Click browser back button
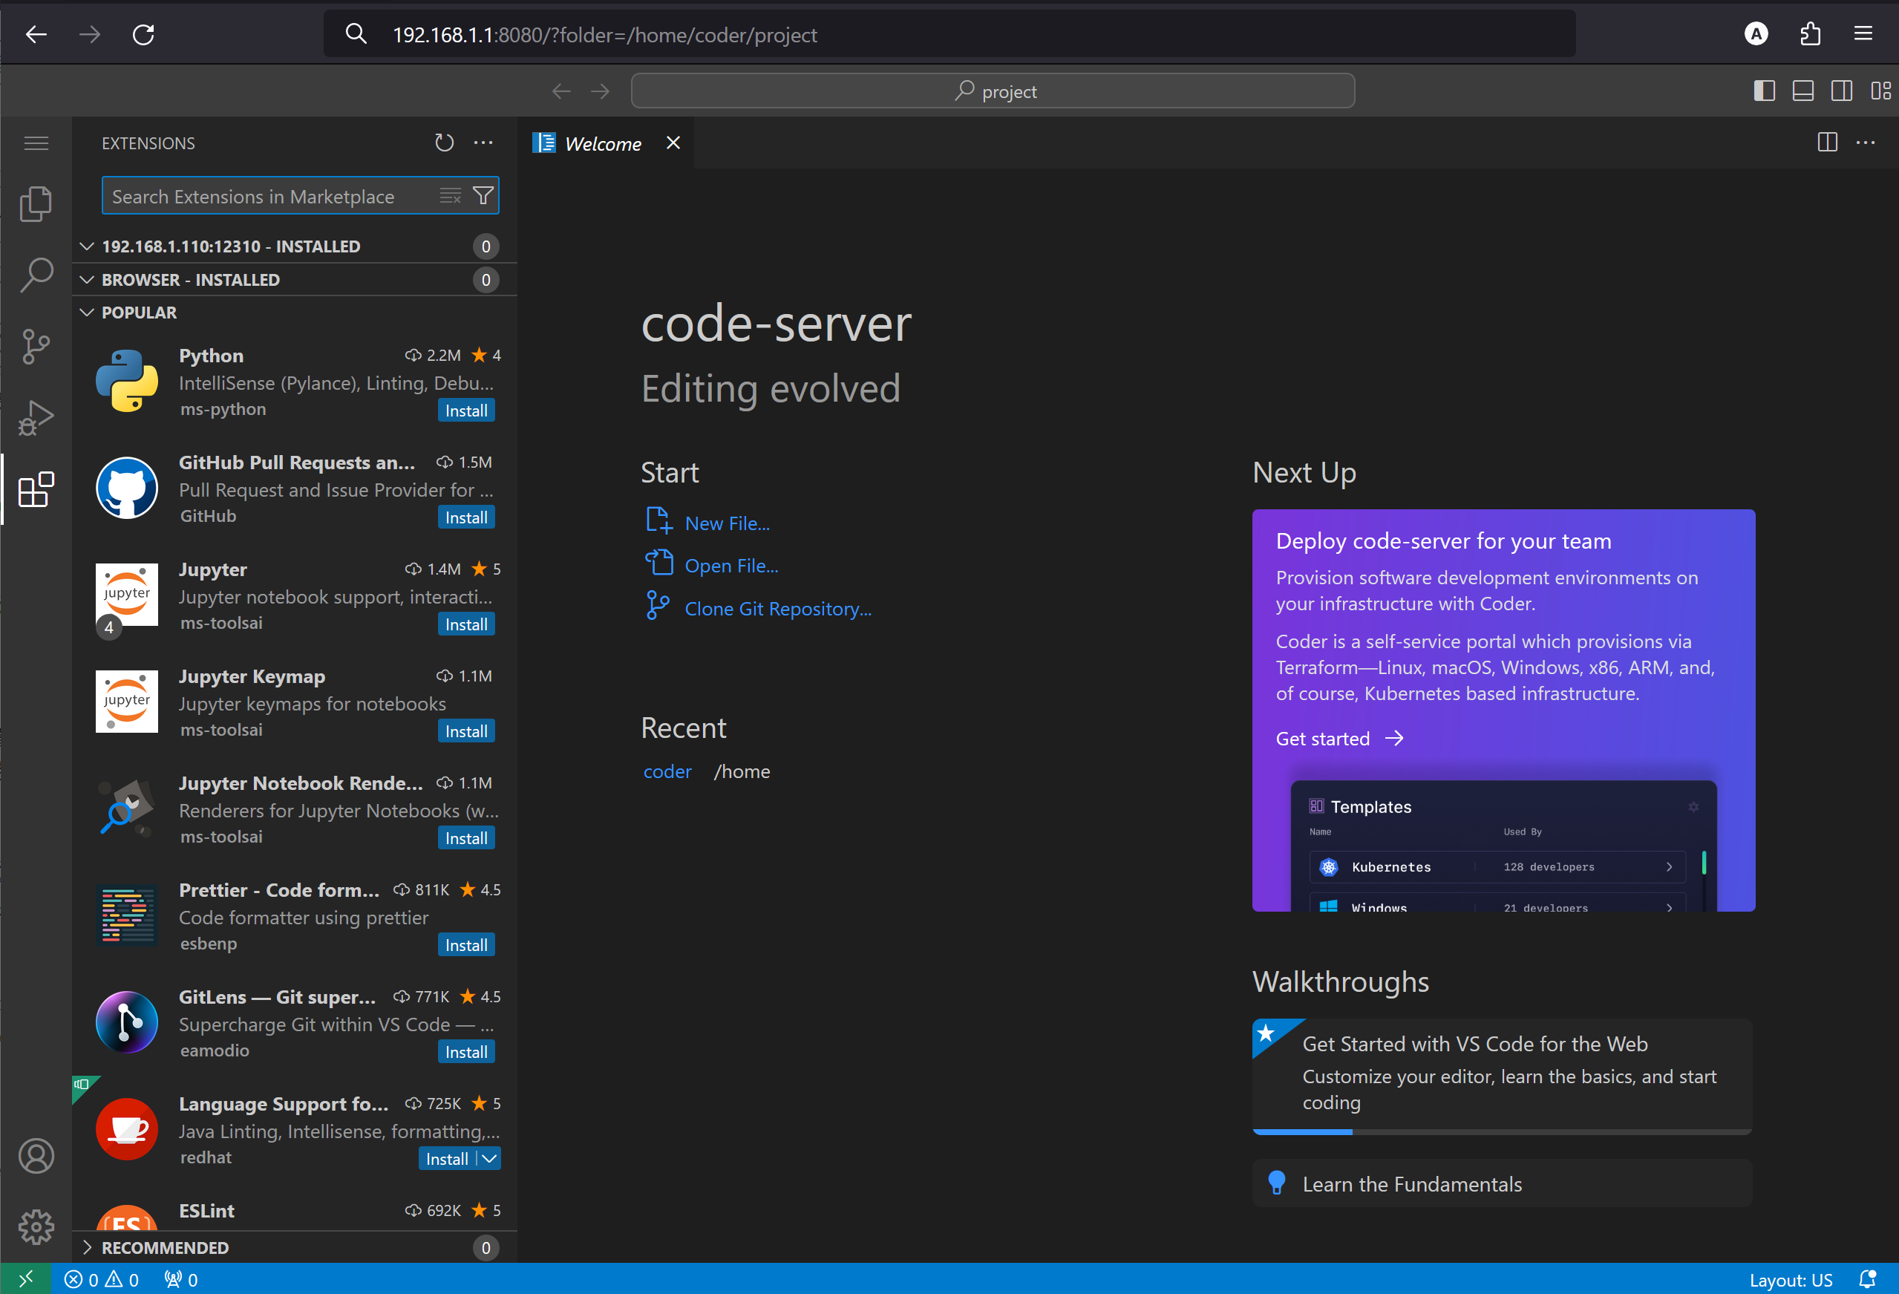Viewport: 1899px width, 1294px height. 36,34
